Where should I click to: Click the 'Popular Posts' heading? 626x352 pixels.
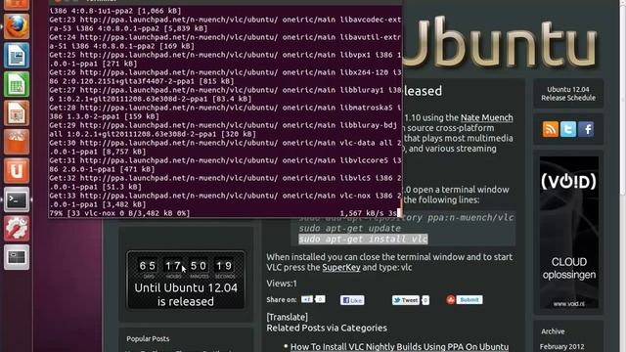click(148, 339)
